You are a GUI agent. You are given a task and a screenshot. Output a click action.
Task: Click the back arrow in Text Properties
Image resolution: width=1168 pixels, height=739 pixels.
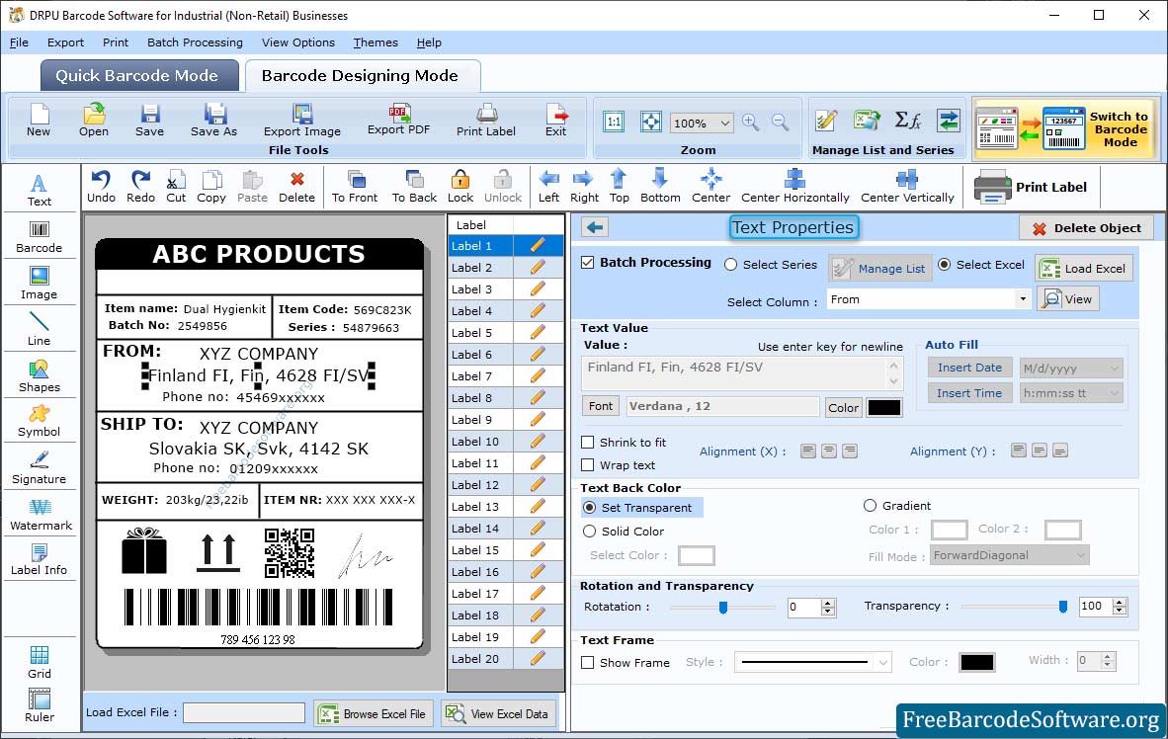tap(595, 227)
